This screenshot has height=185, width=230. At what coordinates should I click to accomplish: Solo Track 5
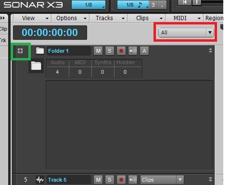(110, 180)
